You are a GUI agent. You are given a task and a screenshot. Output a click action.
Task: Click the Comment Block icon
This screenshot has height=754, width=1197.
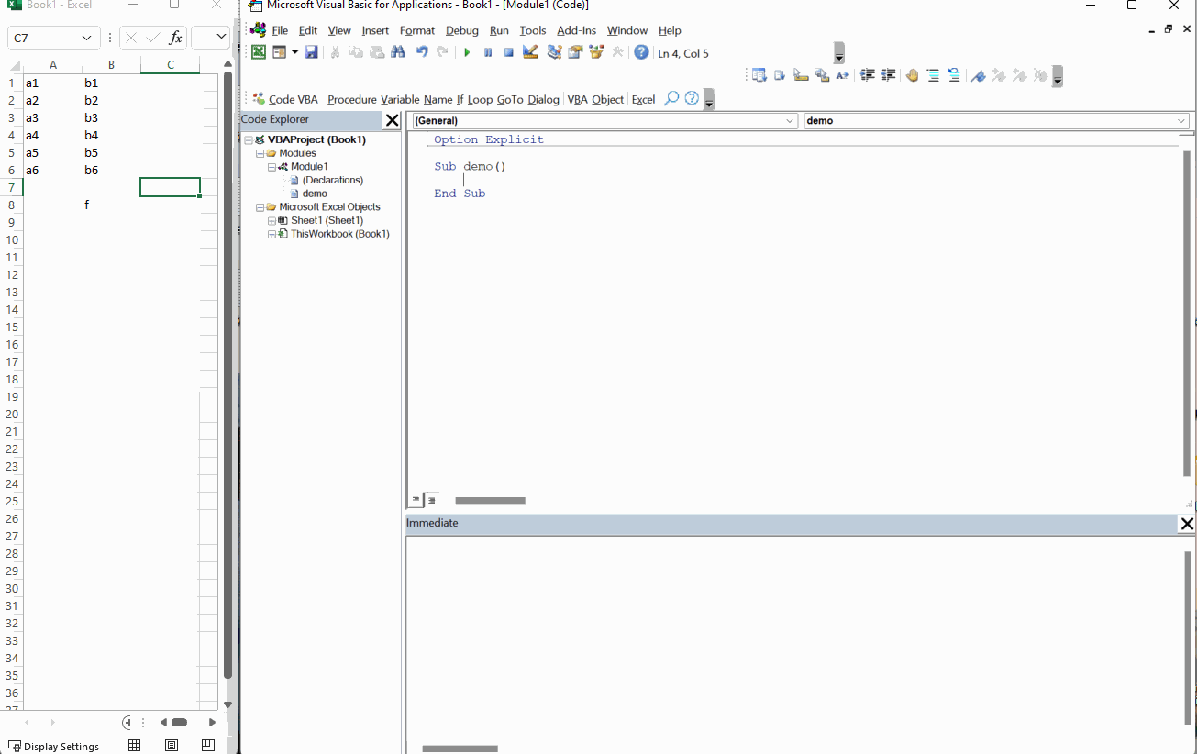pos(933,75)
